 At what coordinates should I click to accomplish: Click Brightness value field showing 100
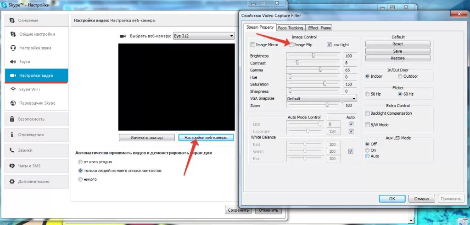tap(350, 56)
